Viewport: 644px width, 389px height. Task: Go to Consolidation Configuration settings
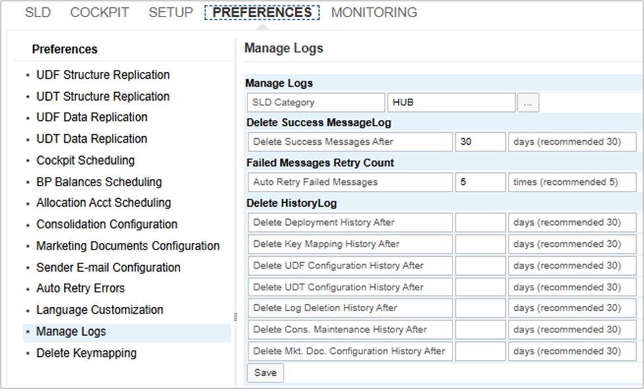pos(107,224)
